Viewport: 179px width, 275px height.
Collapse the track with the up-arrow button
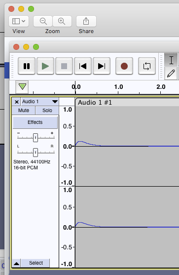click(16, 263)
